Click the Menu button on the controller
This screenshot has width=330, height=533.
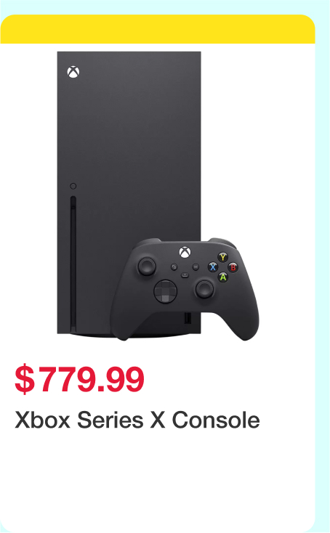[196, 267]
